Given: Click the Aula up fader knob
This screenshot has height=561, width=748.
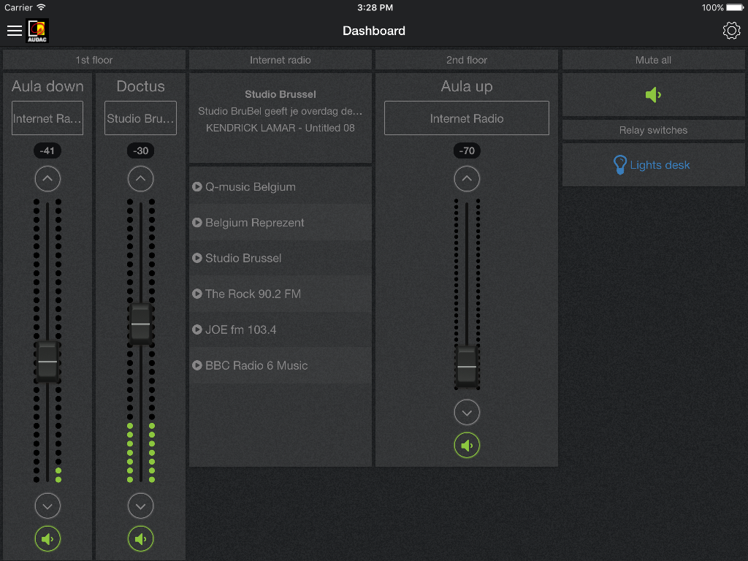Looking at the screenshot, I should 467,367.
